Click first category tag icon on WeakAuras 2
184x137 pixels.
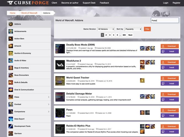(142, 62)
